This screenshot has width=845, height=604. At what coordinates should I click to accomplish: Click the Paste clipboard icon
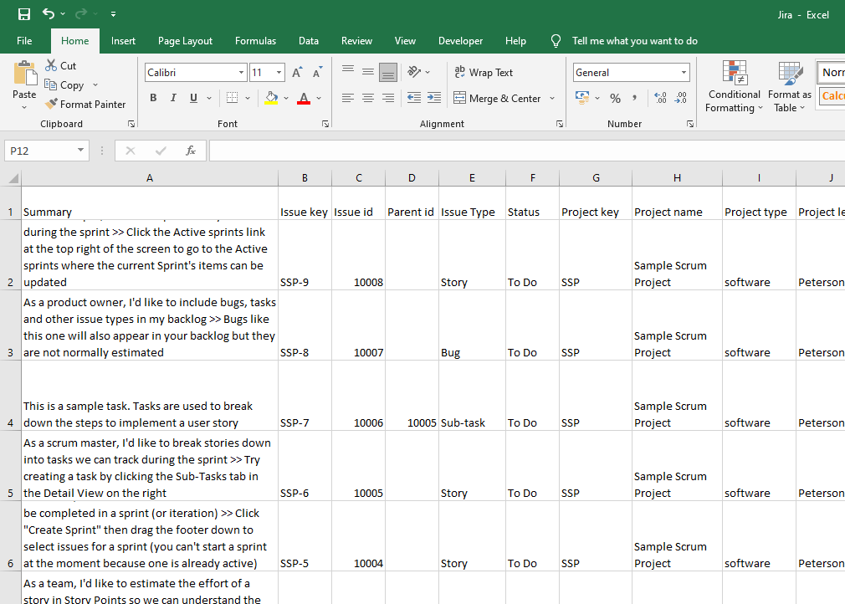tap(24, 73)
